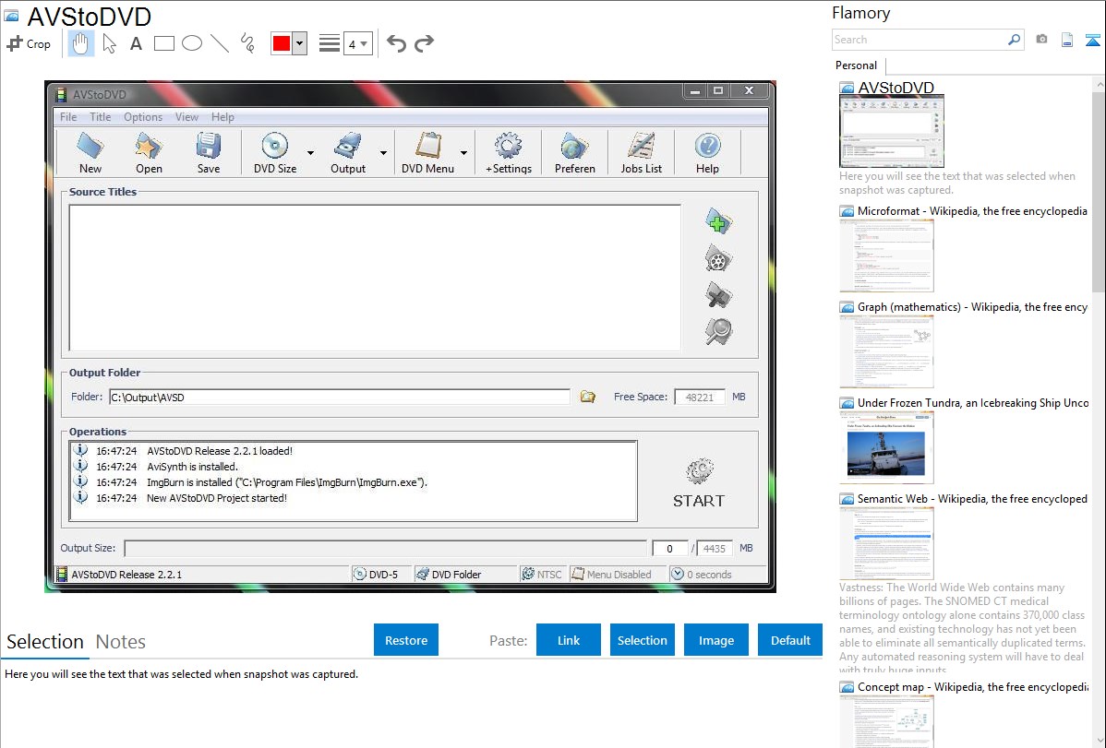
Task: Click the Paste Default button
Action: pyautogui.click(x=790, y=640)
